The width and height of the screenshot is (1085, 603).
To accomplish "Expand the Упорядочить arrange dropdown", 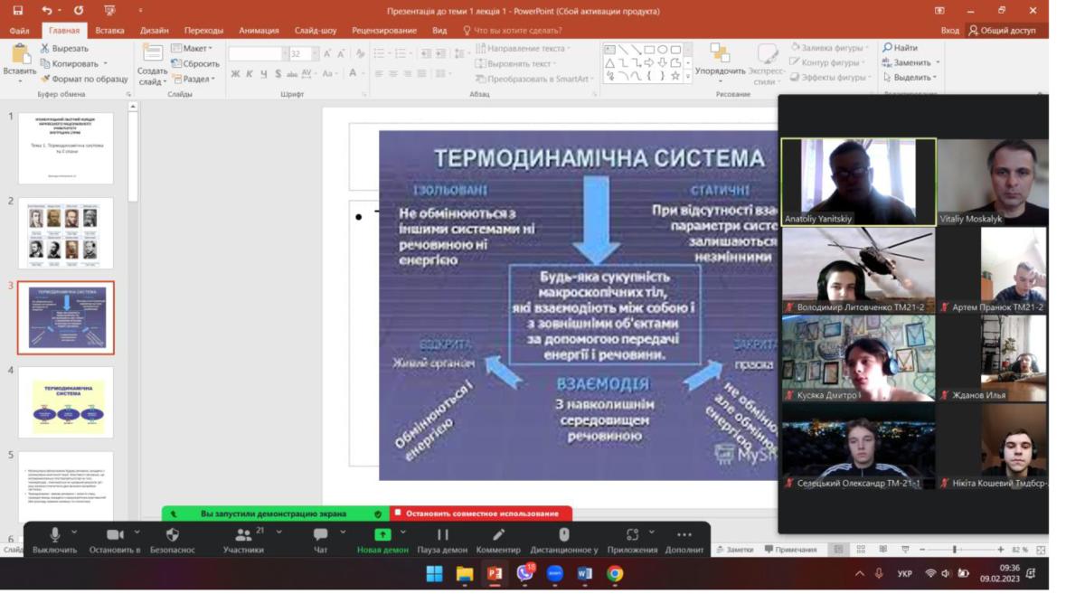I will [720, 71].
